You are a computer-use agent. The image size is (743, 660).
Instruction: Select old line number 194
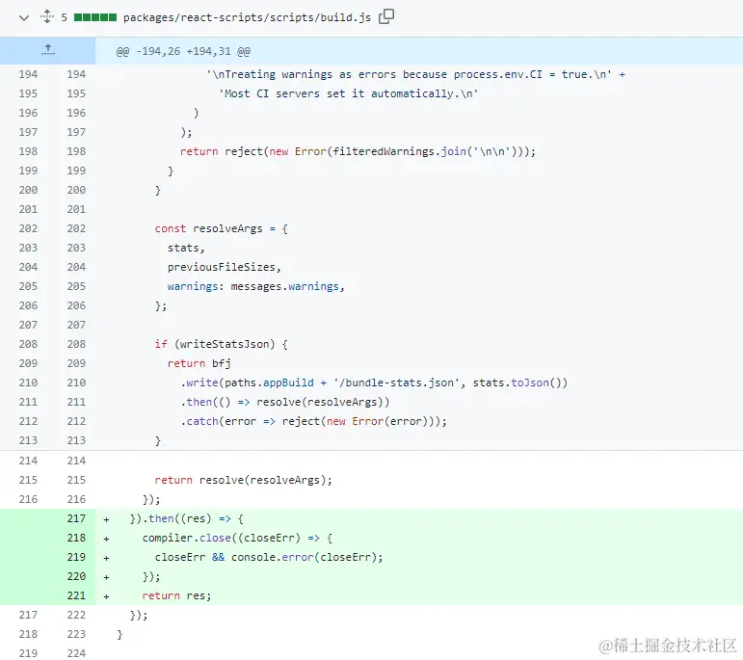[28, 74]
